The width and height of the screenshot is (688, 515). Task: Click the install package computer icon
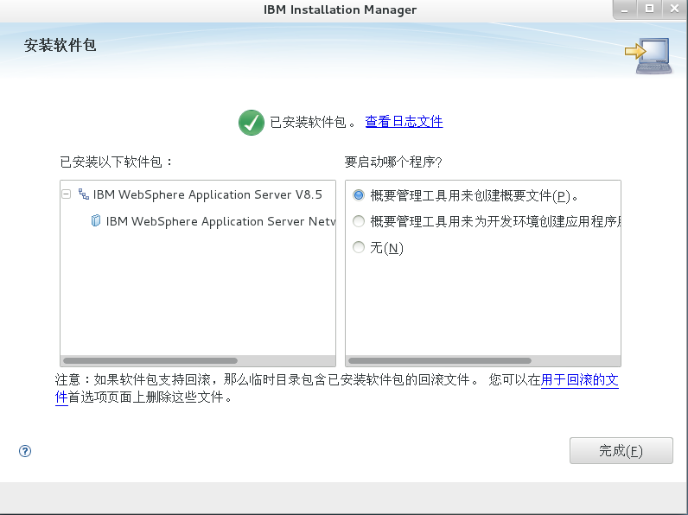click(x=648, y=55)
